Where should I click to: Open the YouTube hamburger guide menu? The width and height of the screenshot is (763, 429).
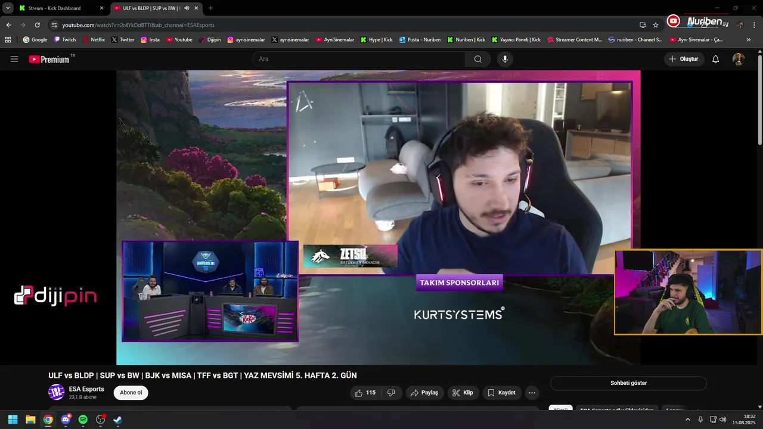(x=14, y=59)
